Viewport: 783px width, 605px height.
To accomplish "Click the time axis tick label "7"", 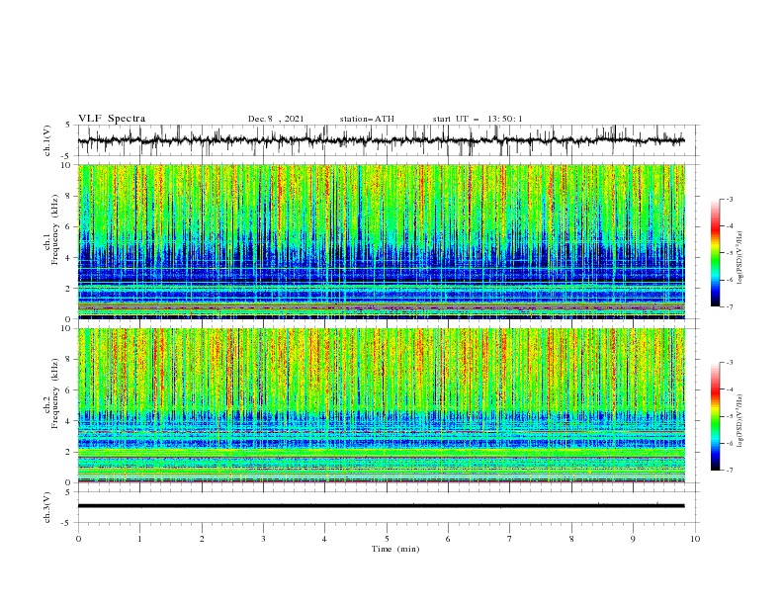I will [x=510, y=539].
